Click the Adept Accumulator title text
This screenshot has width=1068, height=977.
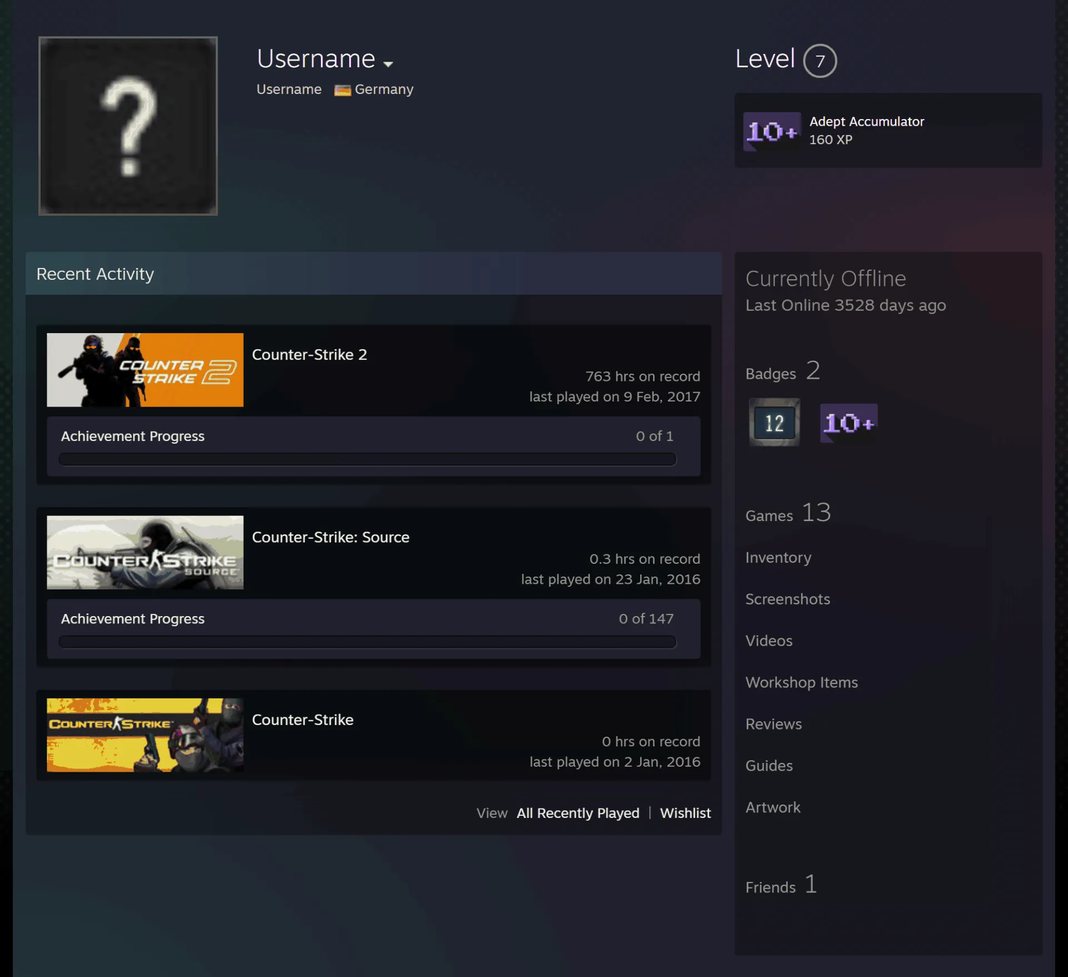[866, 121]
